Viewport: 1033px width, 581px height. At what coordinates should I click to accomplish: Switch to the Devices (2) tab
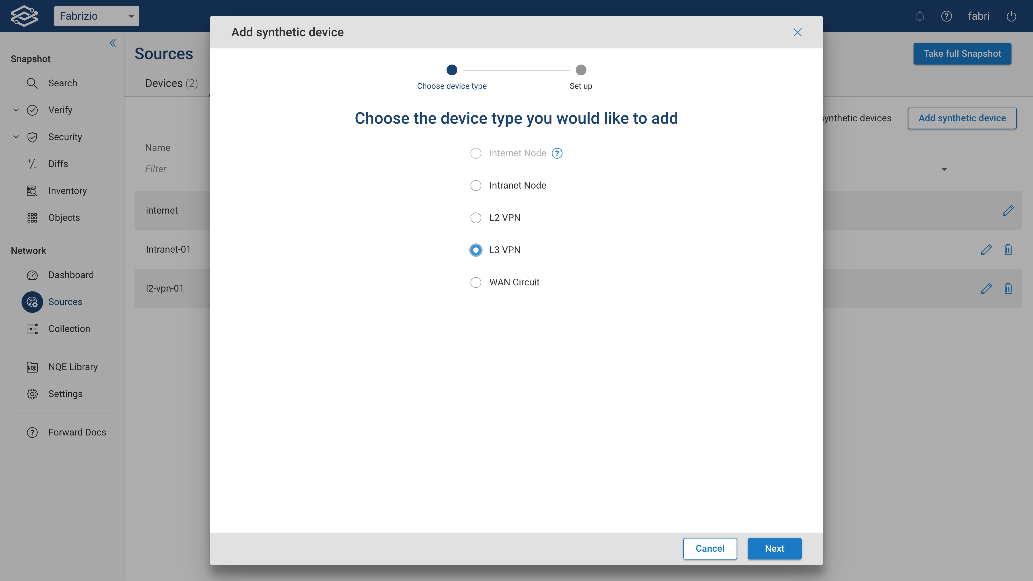coord(171,83)
